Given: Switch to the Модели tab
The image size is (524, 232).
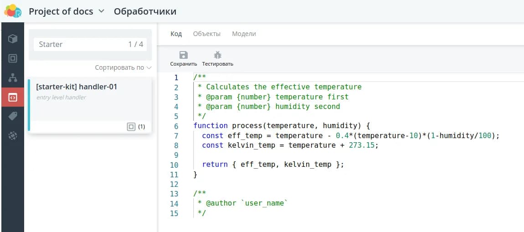Looking at the screenshot, I should coord(244,34).
